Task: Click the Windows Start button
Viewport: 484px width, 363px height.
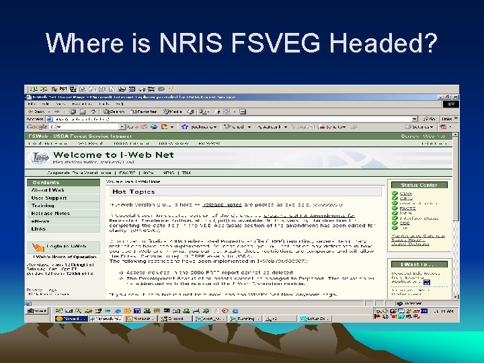Action: 37,311
